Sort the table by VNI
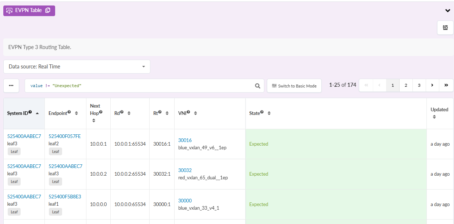This screenshot has width=454, height=224. [x=196, y=113]
